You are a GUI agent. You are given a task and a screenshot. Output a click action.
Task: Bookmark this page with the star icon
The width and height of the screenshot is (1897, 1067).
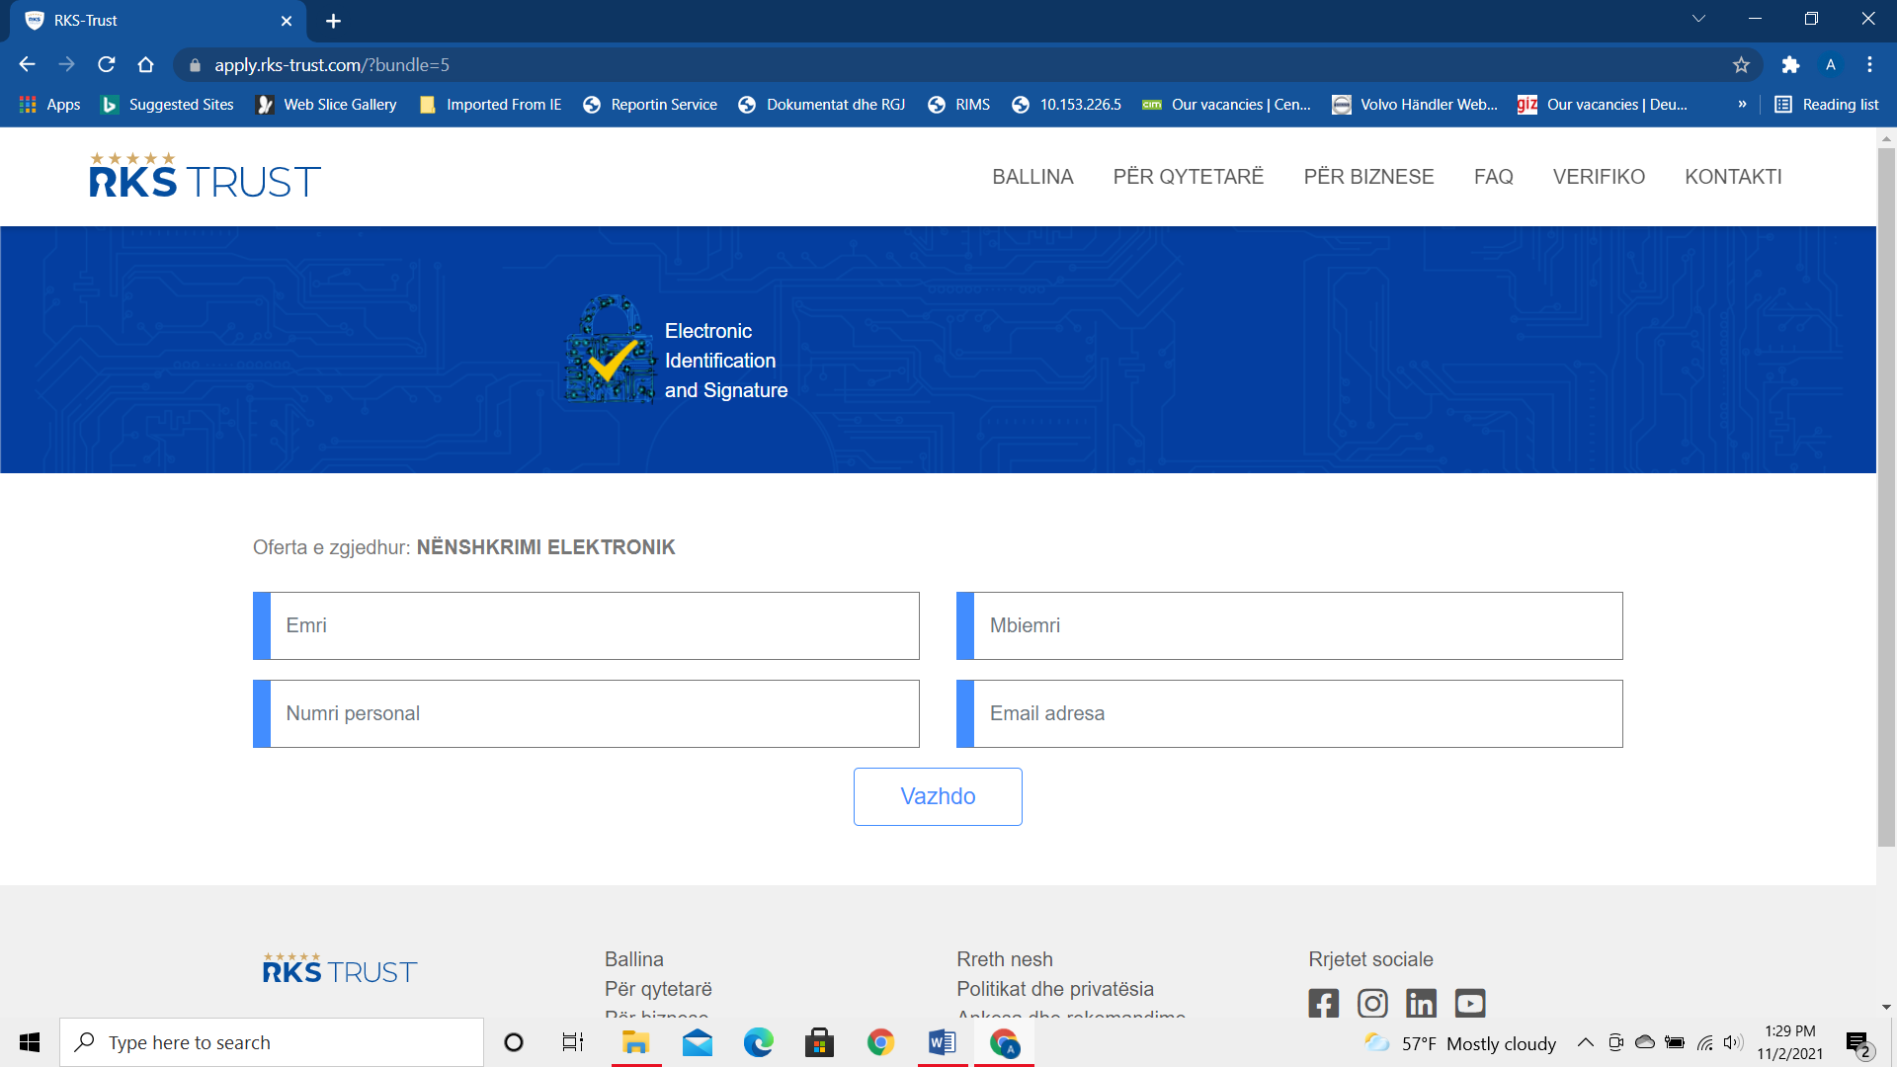[1741, 64]
